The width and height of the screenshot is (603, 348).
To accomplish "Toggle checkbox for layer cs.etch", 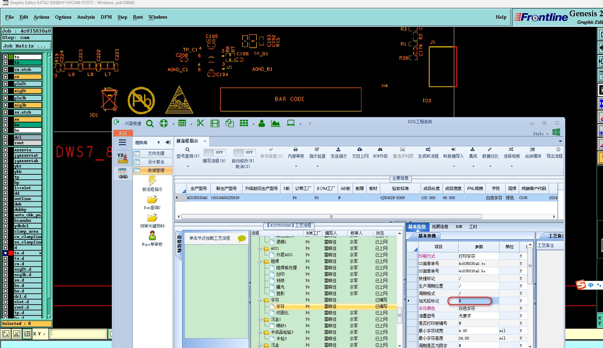I will pyautogui.click(x=5, y=70).
